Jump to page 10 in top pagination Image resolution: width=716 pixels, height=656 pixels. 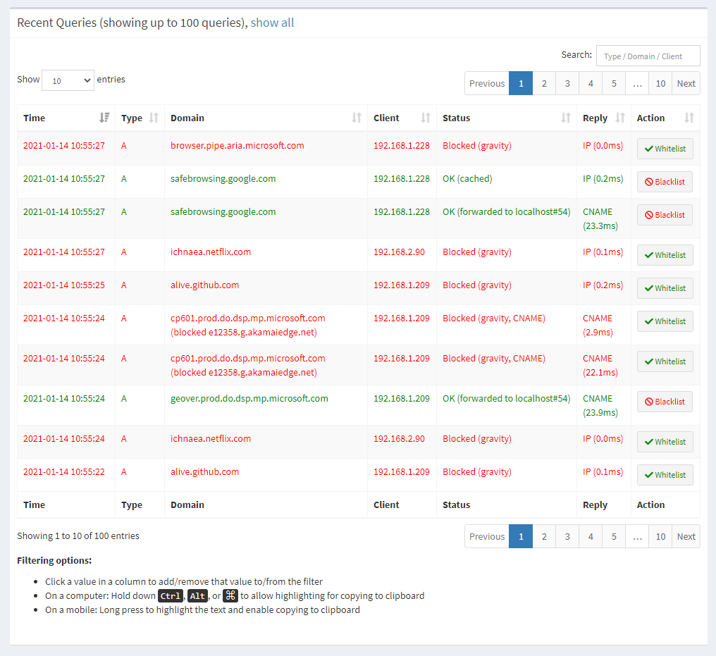660,83
